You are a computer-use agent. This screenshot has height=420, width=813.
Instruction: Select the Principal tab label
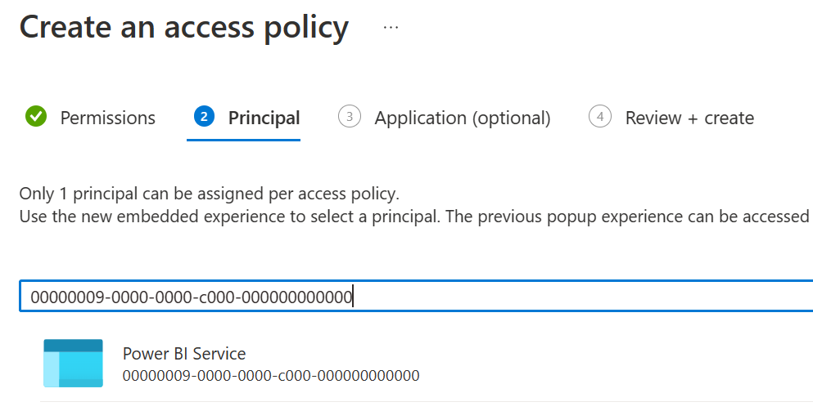(x=264, y=118)
